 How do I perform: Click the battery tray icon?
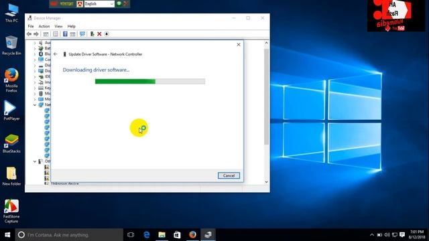point(379,235)
